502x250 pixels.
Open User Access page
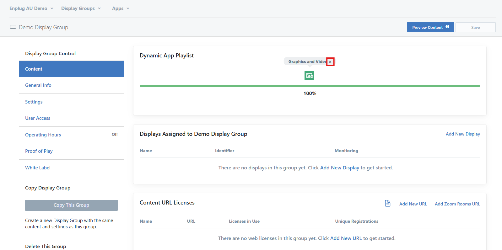coord(38,118)
